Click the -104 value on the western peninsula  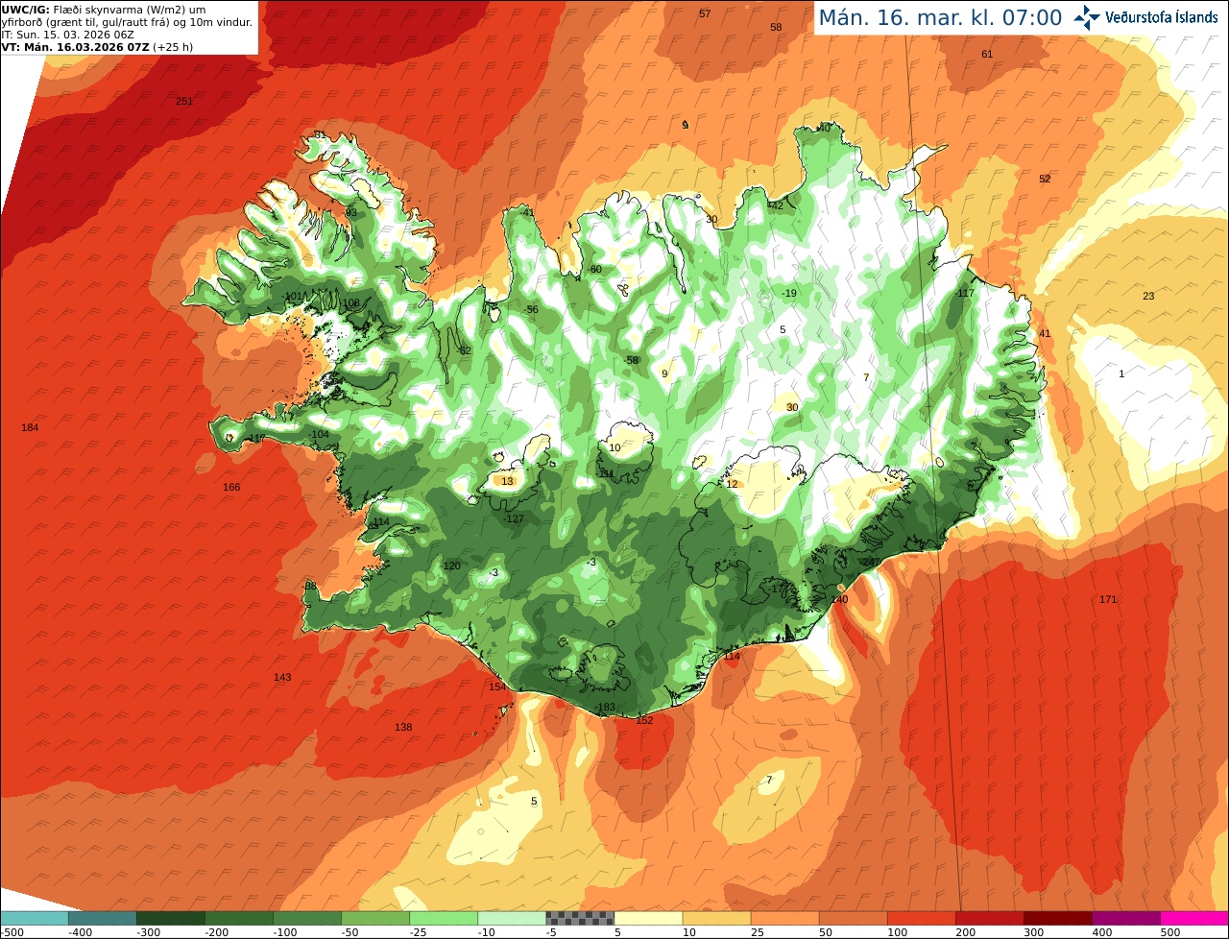[319, 434]
